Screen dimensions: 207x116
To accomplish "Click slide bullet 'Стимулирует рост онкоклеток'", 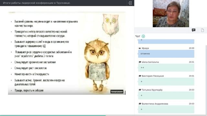I will (30, 68).
